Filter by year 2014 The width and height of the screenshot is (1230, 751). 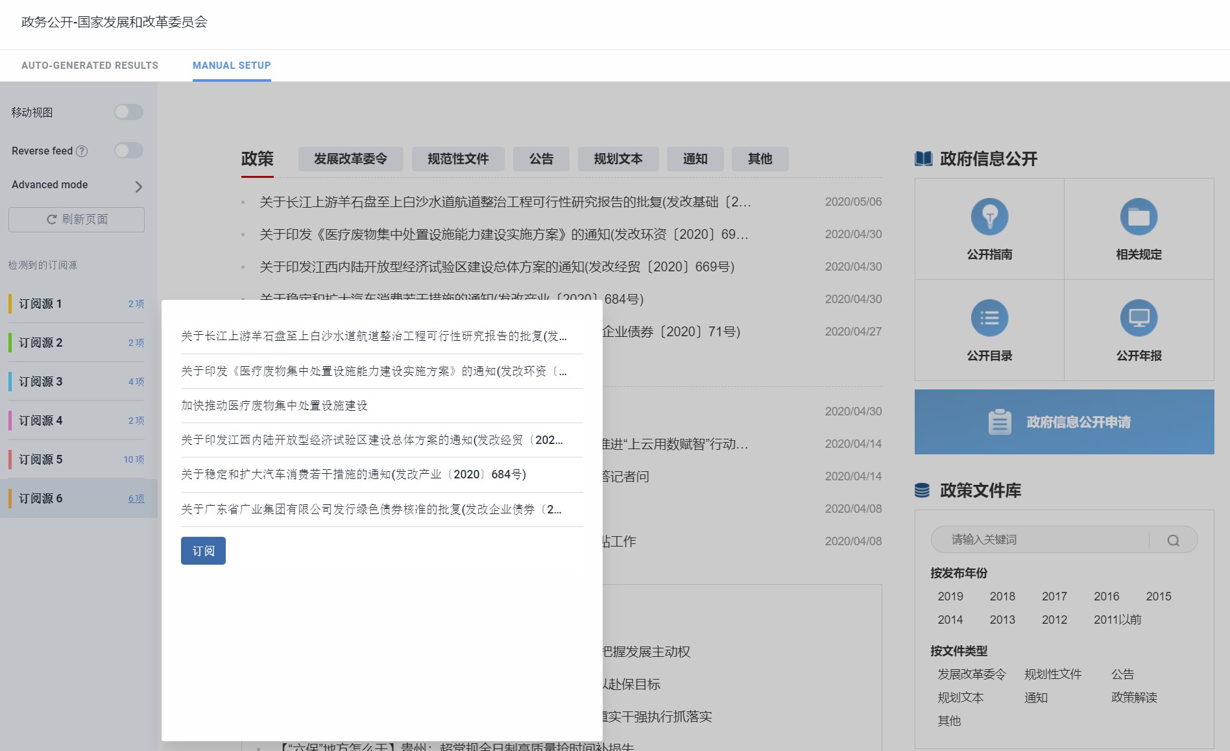tap(950, 620)
